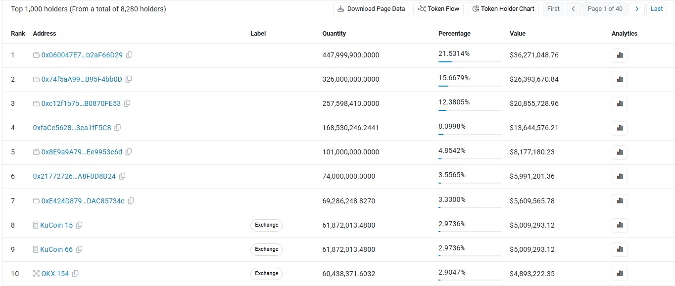Click the Value column header
Screen dimensions: 675x286
click(x=518, y=34)
